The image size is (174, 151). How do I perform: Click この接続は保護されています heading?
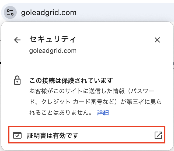(71, 81)
